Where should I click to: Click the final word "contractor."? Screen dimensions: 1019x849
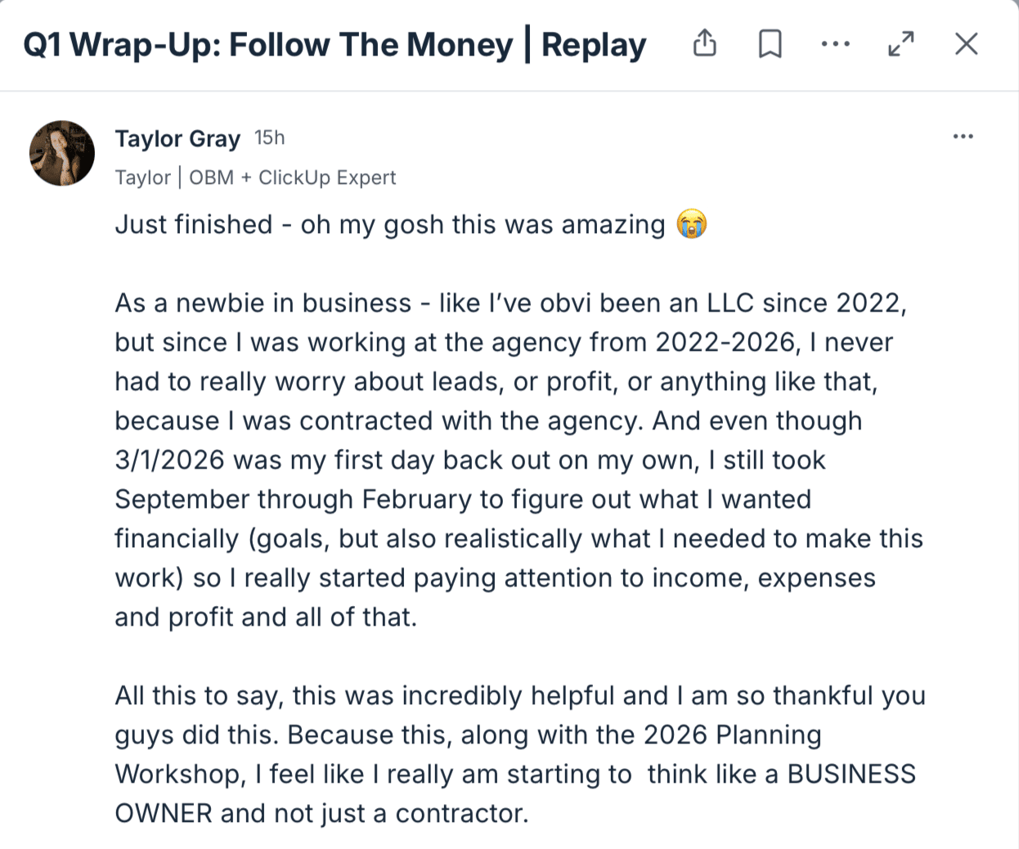[461, 813]
